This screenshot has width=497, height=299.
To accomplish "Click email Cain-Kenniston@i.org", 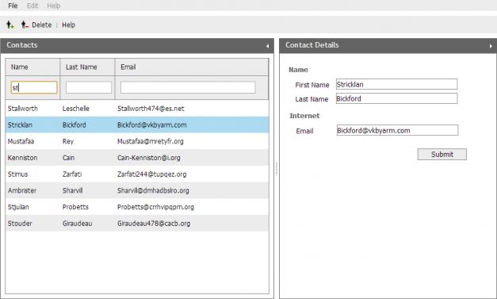I will (149, 158).
